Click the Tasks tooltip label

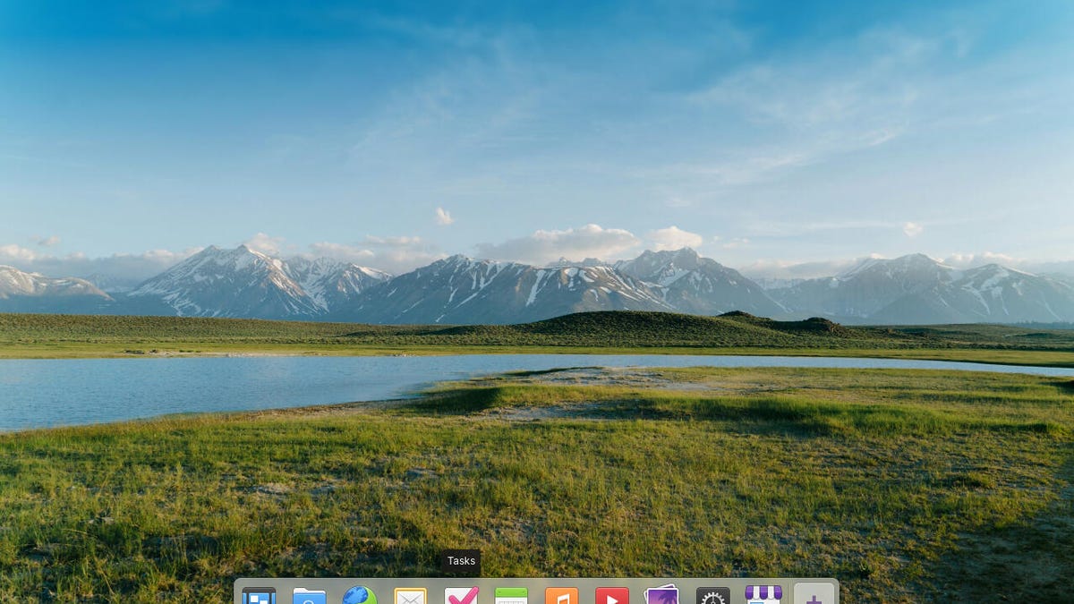(x=460, y=562)
